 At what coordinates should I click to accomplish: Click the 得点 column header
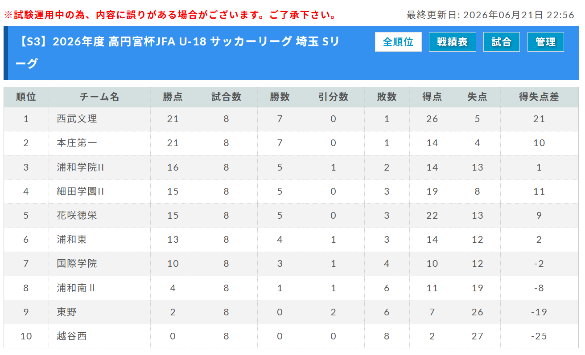click(432, 97)
